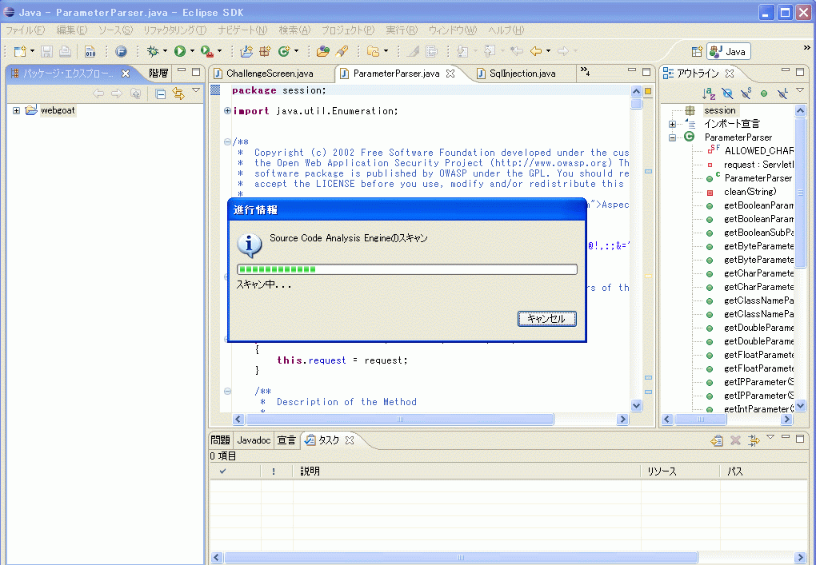The image size is (816, 565).
Task: Click the Save icon in main toolbar
Action: pyautogui.click(x=47, y=51)
